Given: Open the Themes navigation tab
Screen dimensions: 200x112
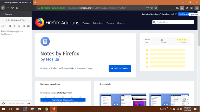Looking at the screenshot, I should point(110,23).
